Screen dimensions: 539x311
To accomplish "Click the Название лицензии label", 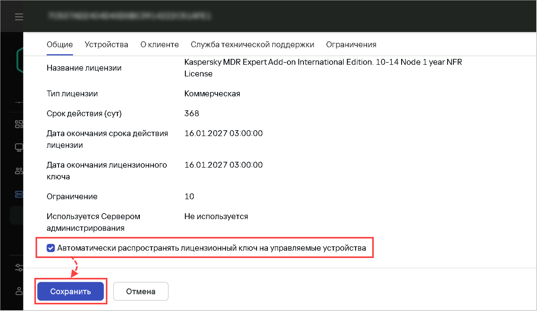I will [x=84, y=68].
